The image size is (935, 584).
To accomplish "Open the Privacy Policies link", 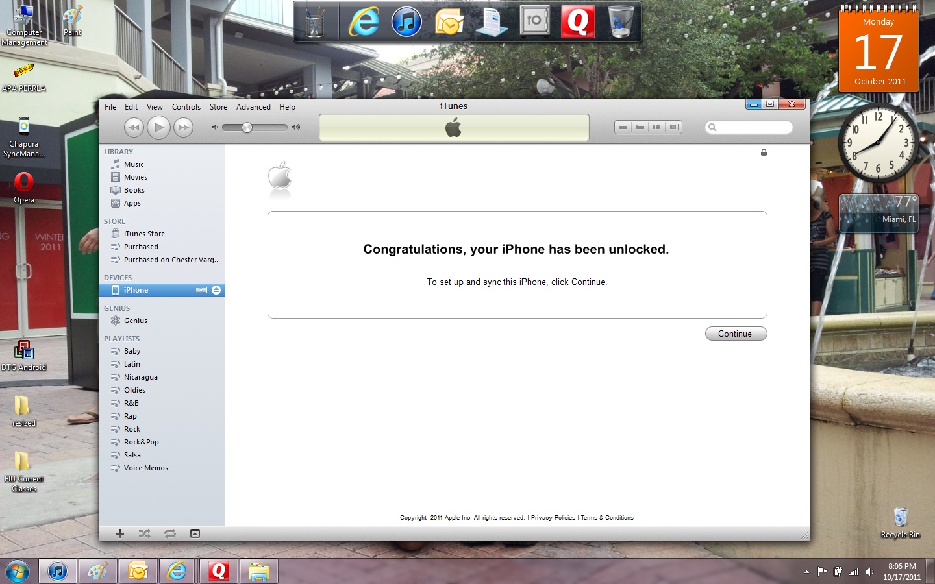I will (553, 518).
